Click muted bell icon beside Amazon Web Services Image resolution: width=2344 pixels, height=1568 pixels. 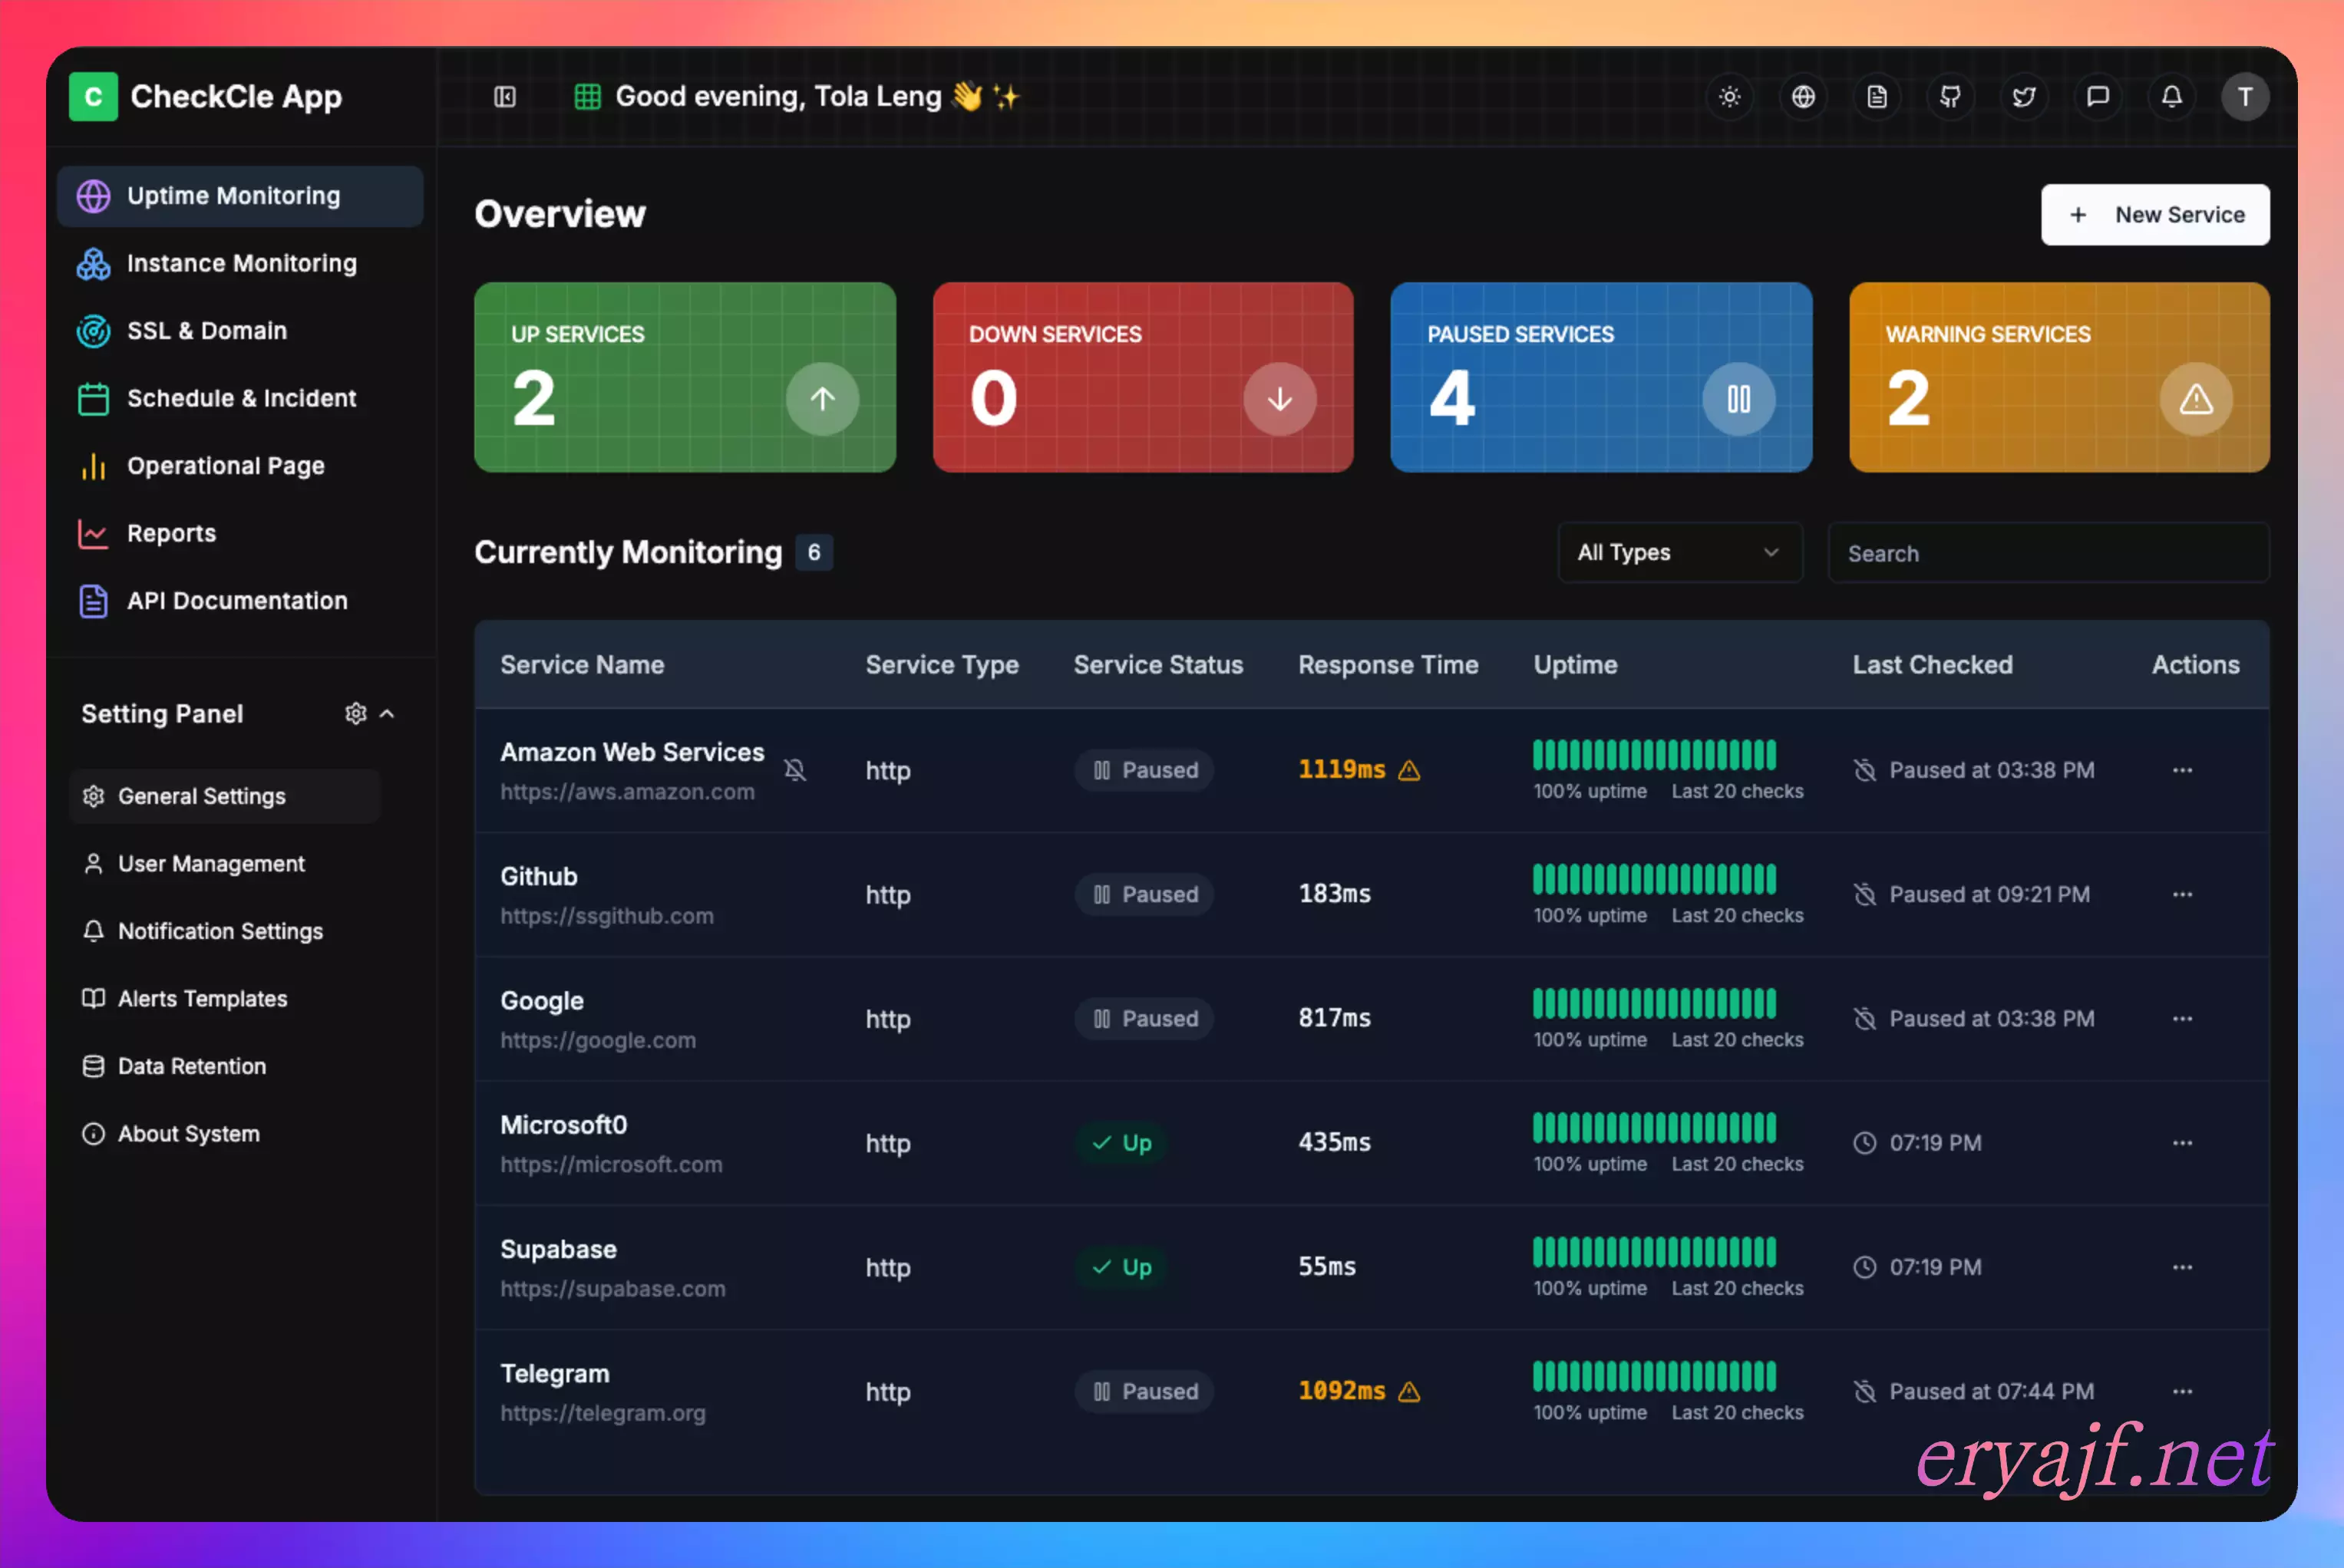point(795,770)
